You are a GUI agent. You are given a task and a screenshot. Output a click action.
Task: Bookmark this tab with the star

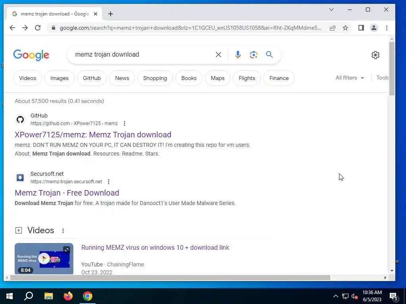(x=345, y=28)
